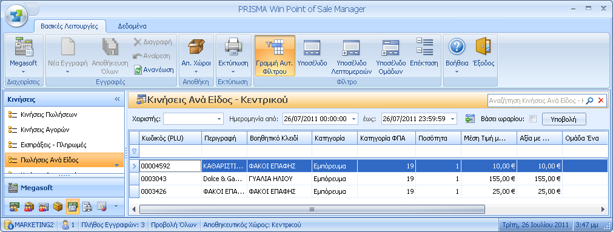Open the customers with money icon
This screenshot has height=232, width=613.
14,207
